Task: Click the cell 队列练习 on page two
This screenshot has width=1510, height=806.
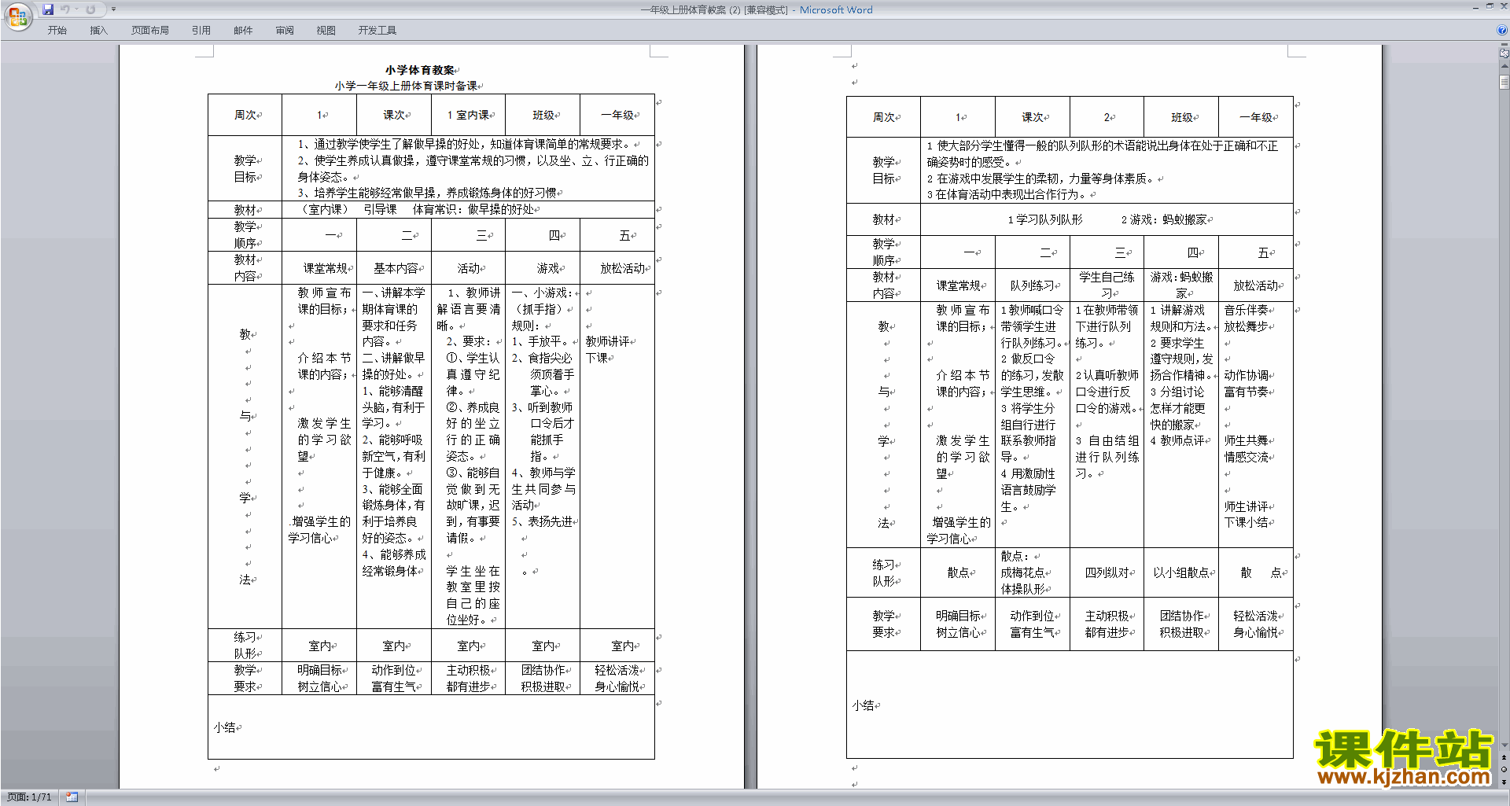Action: tap(1032, 285)
